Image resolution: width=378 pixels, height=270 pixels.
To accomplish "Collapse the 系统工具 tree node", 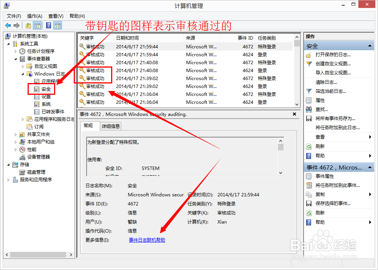I will coord(8,44).
